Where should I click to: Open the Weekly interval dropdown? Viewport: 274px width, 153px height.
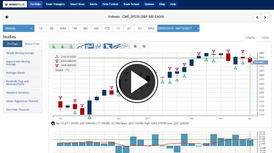coord(19,28)
